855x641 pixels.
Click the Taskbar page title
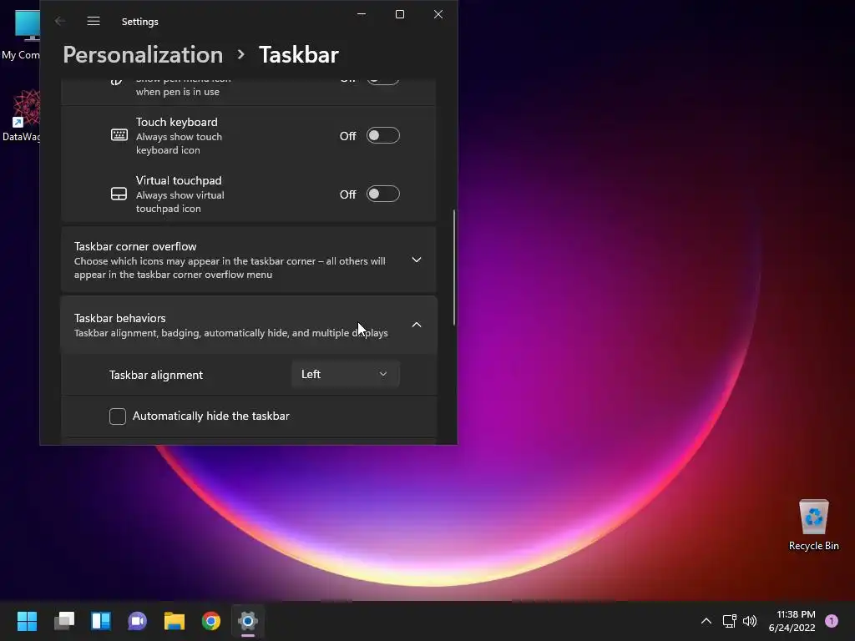tap(299, 54)
